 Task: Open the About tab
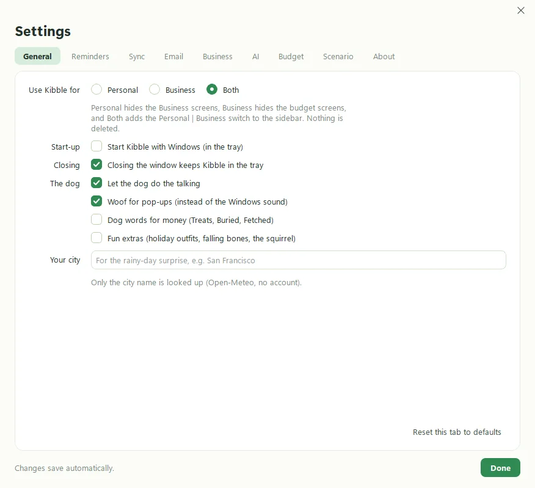coord(384,56)
